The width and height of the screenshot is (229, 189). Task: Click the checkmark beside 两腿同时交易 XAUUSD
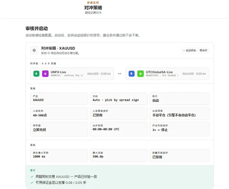click(x=32, y=177)
